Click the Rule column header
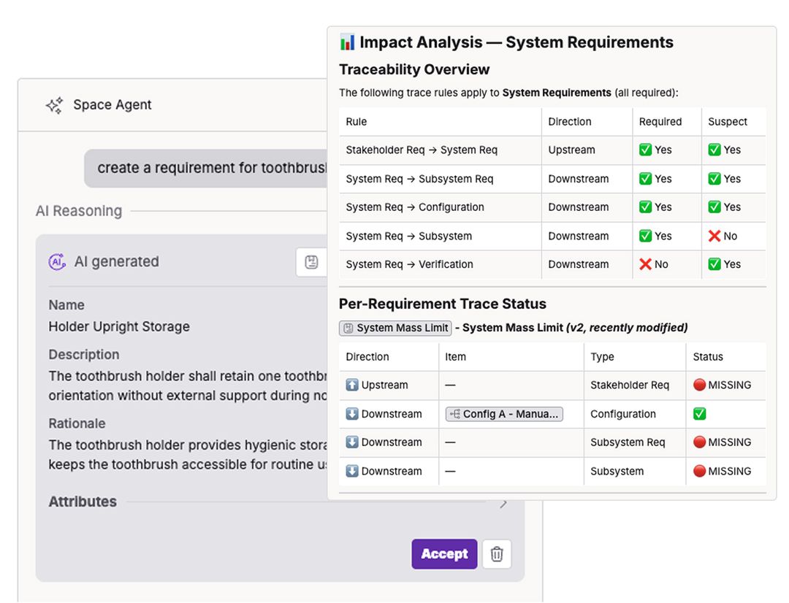 tap(357, 122)
